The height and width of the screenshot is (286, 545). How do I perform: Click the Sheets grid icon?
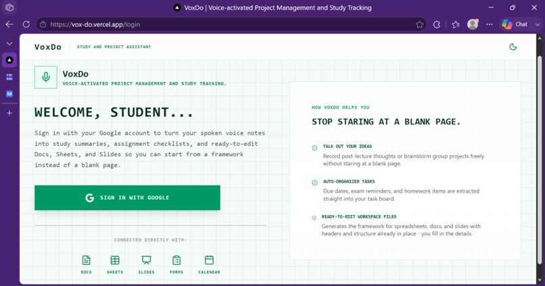click(115, 260)
